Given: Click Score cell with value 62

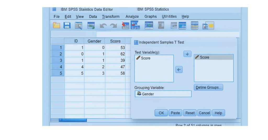Looking at the screenshot, I should pos(115,54).
